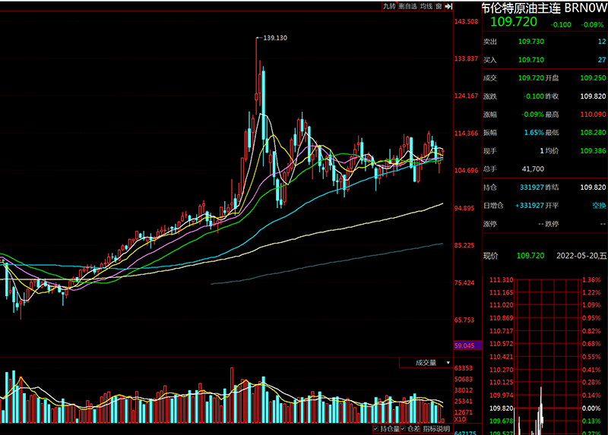
Task: Click the X10 volume scale label
Action: pyautogui.click(x=460, y=419)
